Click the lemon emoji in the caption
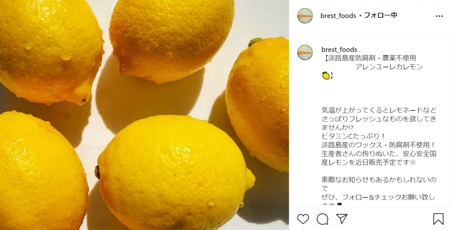 pos(326,76)
